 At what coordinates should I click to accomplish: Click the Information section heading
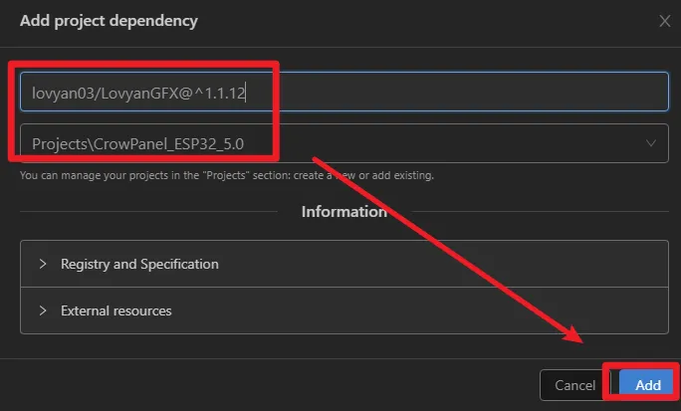click(x=343, y=211)
